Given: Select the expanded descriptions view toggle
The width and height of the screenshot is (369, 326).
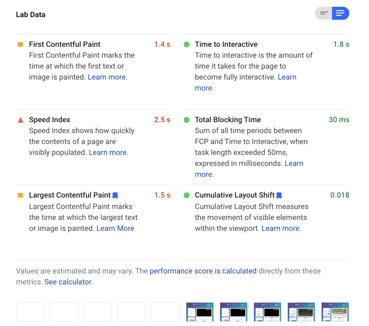Looking at the screenshot, I should pos(340,13).
